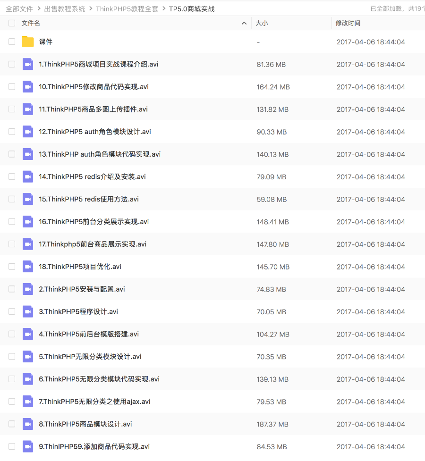Click video icon for 11.ThinkPHP5商品多图上传插件.avi
The image size is (425, 461).
(28, 109)
